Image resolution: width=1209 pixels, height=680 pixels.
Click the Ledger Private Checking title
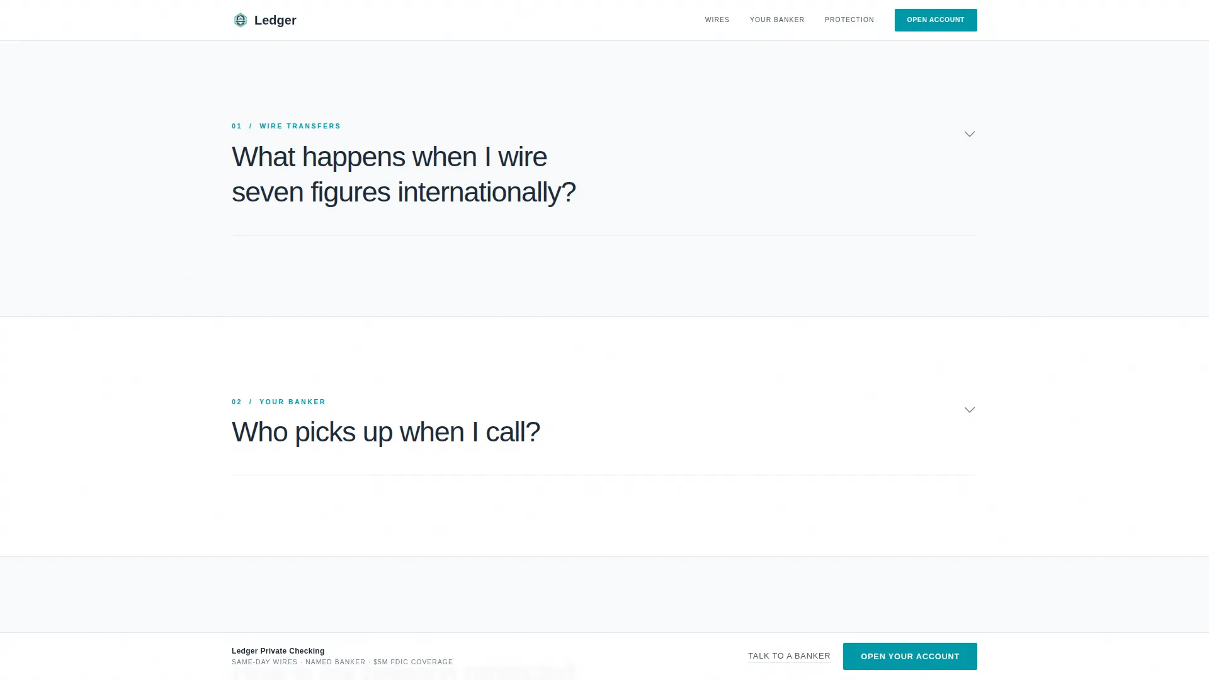click(x=278, y=651)
